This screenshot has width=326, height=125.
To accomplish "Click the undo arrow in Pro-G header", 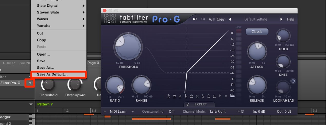I will tap(195, 19).
